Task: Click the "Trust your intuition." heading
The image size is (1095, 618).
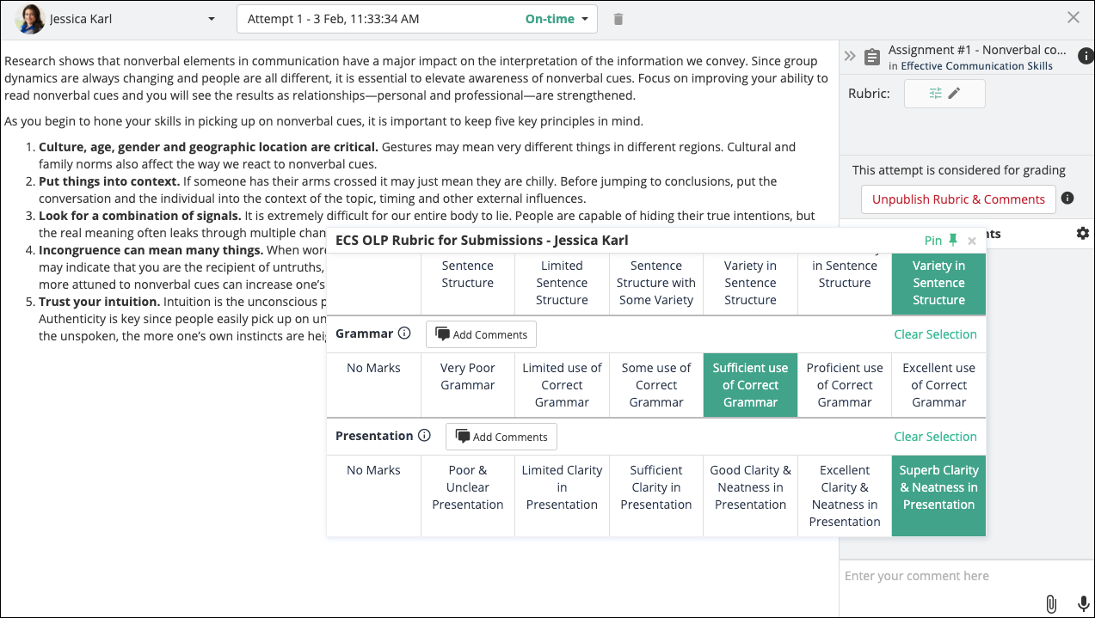Action: 100,302
